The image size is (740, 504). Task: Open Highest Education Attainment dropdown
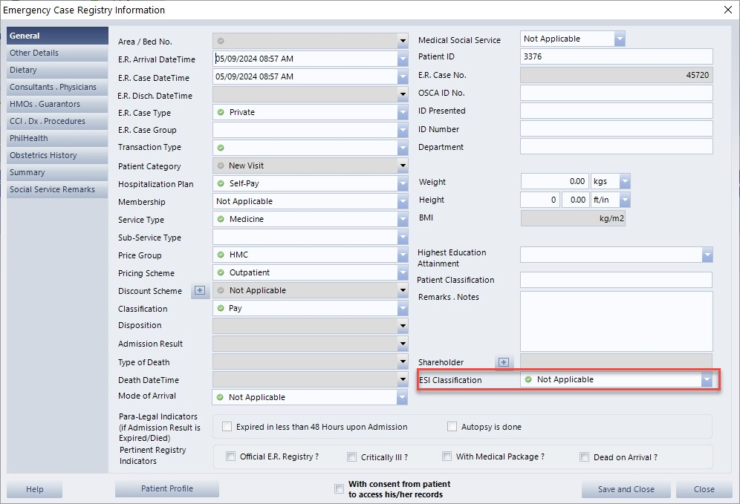(707, 255)
